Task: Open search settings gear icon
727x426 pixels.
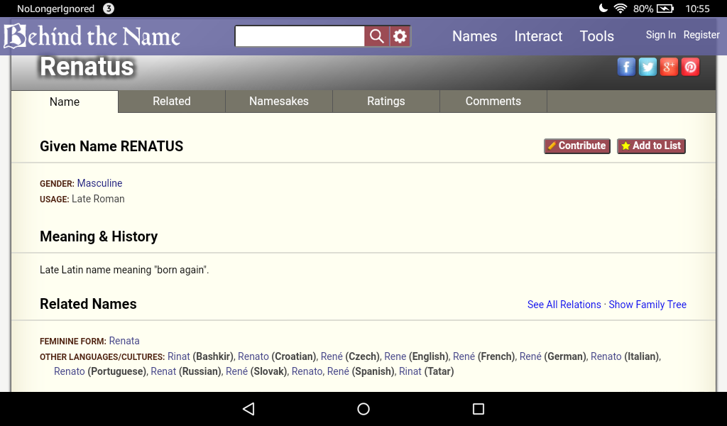Action: pyautogui.click(x=400, y=36)
